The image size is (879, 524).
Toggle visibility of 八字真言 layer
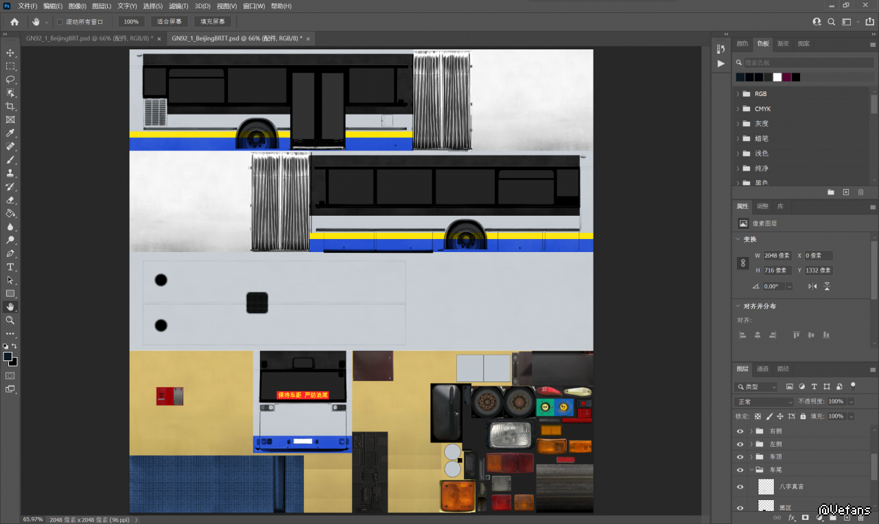pyautogui.click(x=740, y=487)
